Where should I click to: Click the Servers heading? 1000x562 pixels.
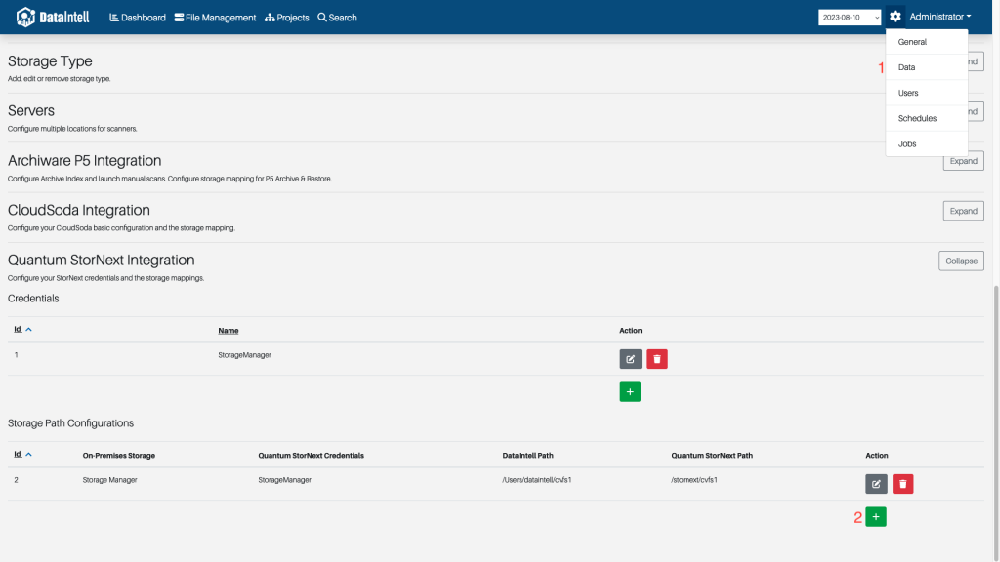coord(30,111)
